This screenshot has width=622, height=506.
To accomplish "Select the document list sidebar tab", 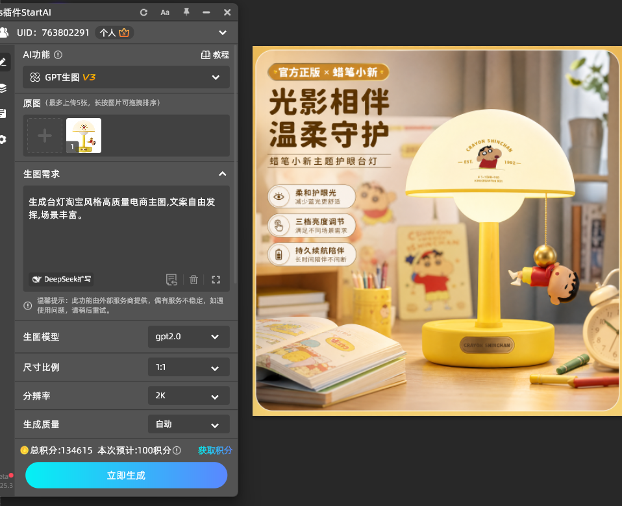I will 3,114.
